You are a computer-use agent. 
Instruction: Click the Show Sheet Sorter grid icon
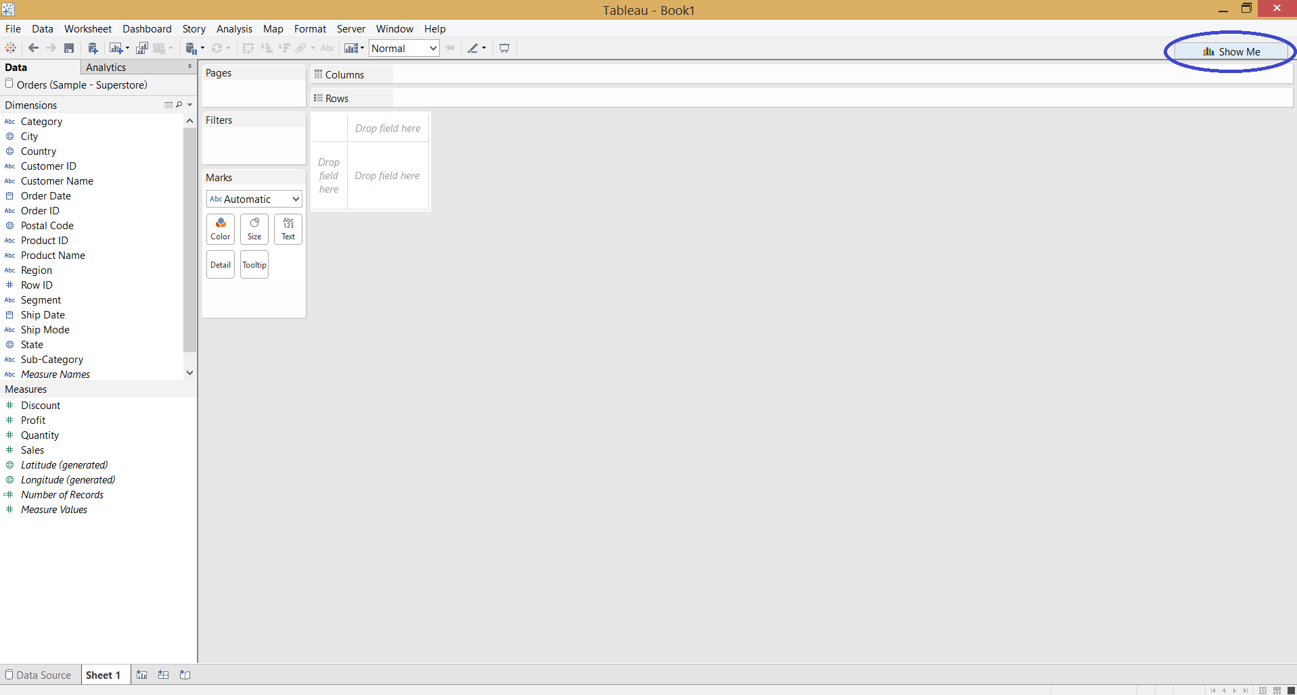point(1262,690)
